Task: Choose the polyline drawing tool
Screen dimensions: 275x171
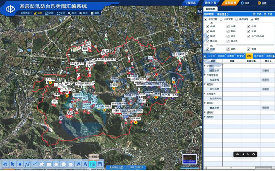Action: (x=27, y=164)
